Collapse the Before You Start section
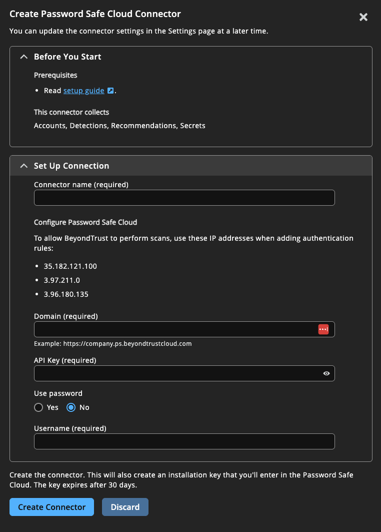Viewport: 381px width, 532px height. coord(23,57)
